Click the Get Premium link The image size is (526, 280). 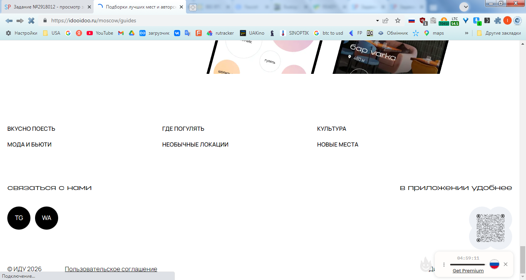coord(468,271)
